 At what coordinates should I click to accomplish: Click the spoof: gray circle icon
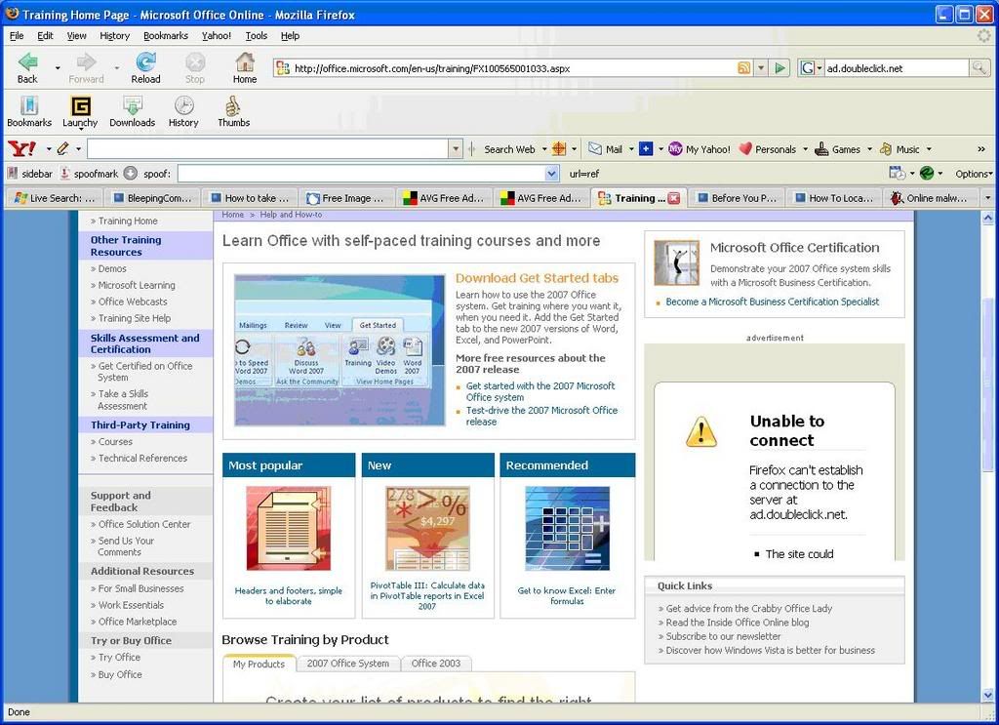(x=131, y=174)
